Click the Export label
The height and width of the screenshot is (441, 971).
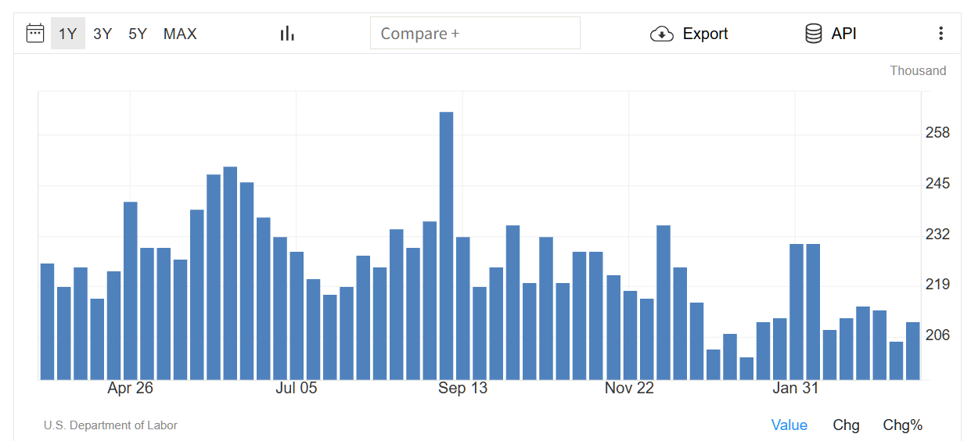(x=705, y=34)
